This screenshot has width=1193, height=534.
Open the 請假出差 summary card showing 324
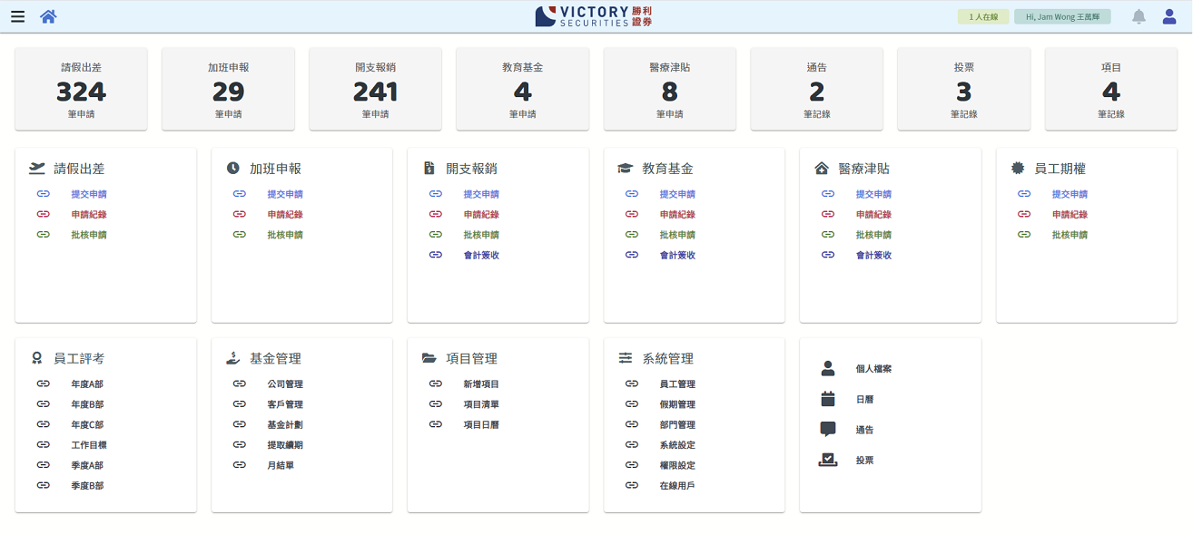pyautogui.click(x=81, y=90)
